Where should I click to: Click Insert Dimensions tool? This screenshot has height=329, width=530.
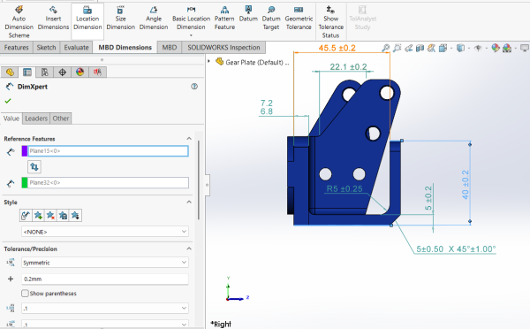tap(53, 18)
